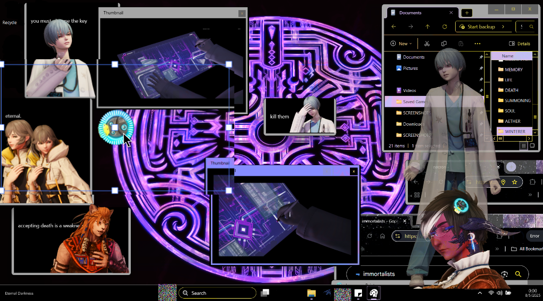The width and height of the screenshot is (543, 301).
Task: Bookmark the page with the star icon
Action: [515, 182]
